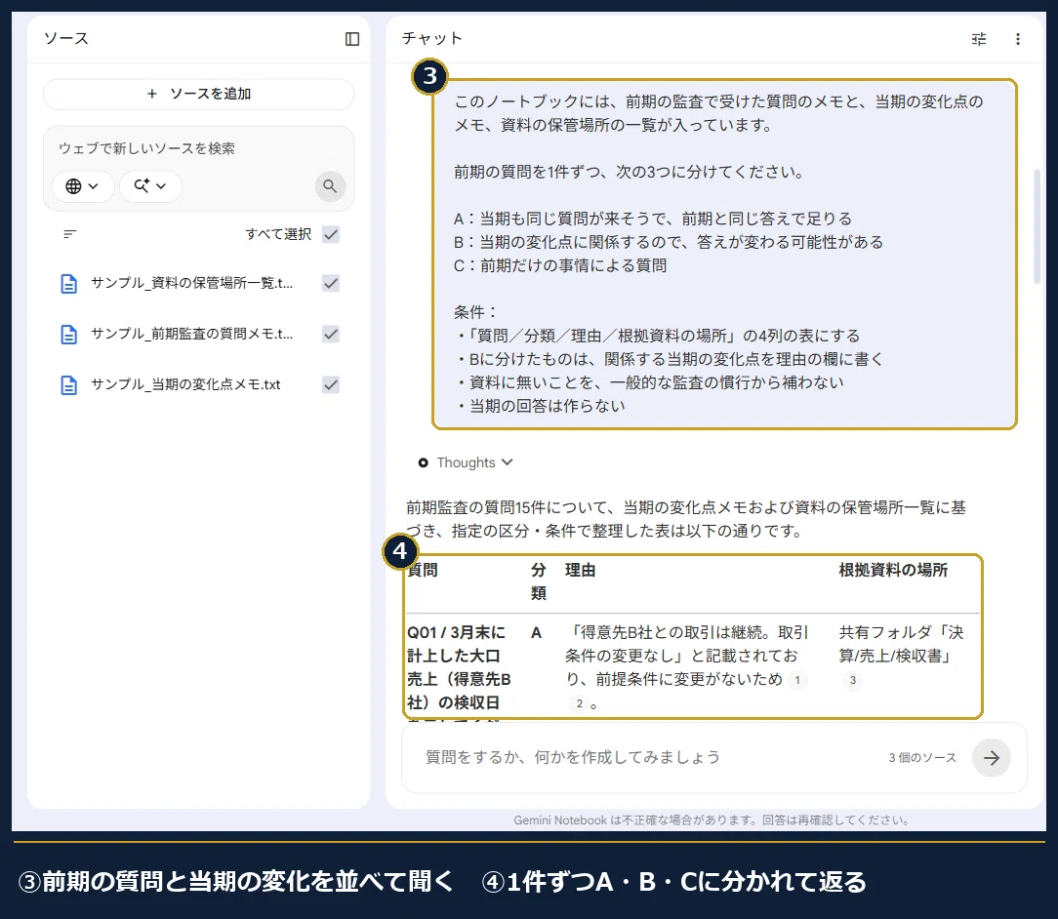Open source サンプル_前期監査の質問メモ
Image resolution: width=1058 pixels, height=919 pixels.
click(191, 334)
